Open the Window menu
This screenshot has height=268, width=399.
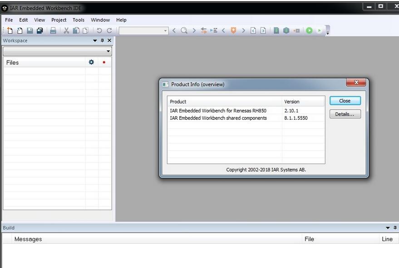point(100,20)
